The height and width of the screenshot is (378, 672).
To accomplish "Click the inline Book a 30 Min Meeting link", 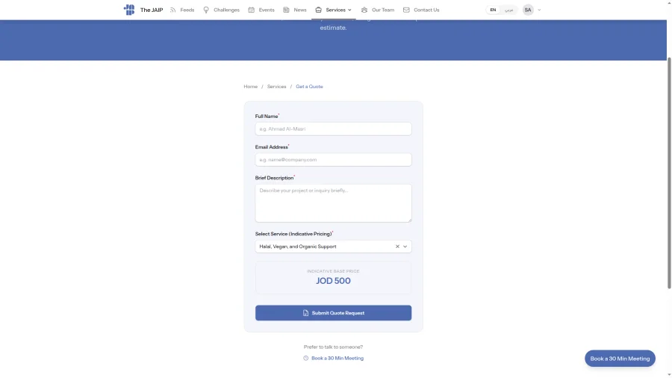I will (337, 359).
